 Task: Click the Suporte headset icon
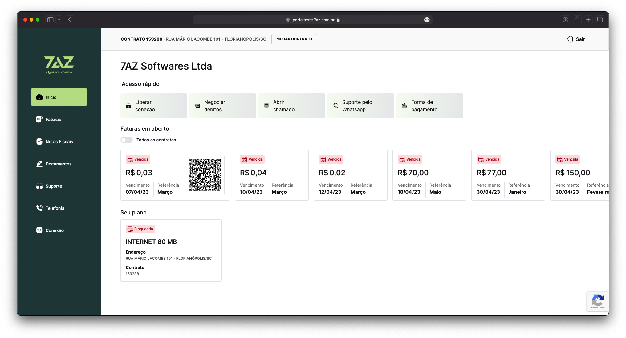39,186
